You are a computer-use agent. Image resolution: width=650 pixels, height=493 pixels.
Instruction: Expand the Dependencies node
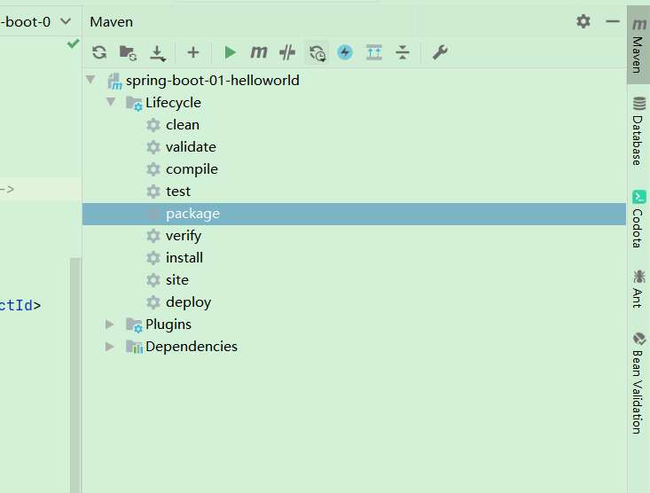click(110, 347)
